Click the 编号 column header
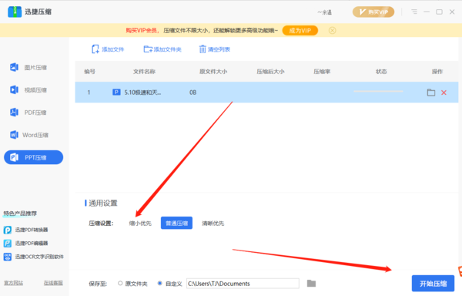 click(x=89, y=72)
